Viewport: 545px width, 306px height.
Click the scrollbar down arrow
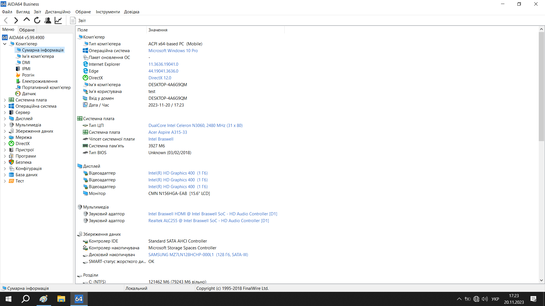coord(541,280)
